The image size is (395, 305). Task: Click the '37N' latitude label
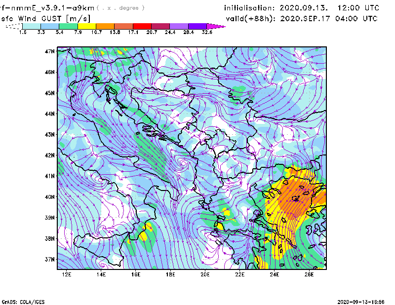(x=50, y=259)
